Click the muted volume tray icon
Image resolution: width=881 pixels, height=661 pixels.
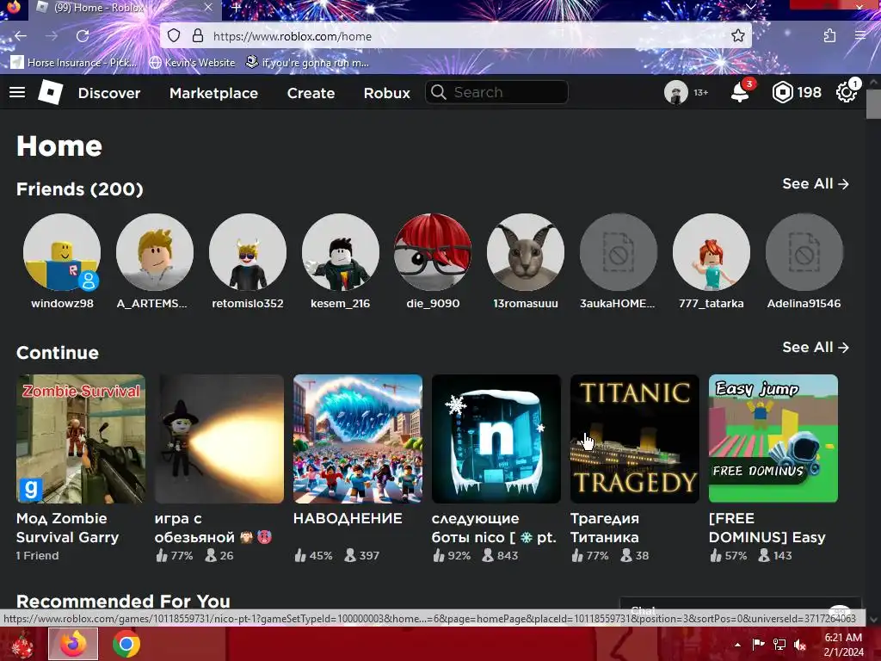pos(800,645)
